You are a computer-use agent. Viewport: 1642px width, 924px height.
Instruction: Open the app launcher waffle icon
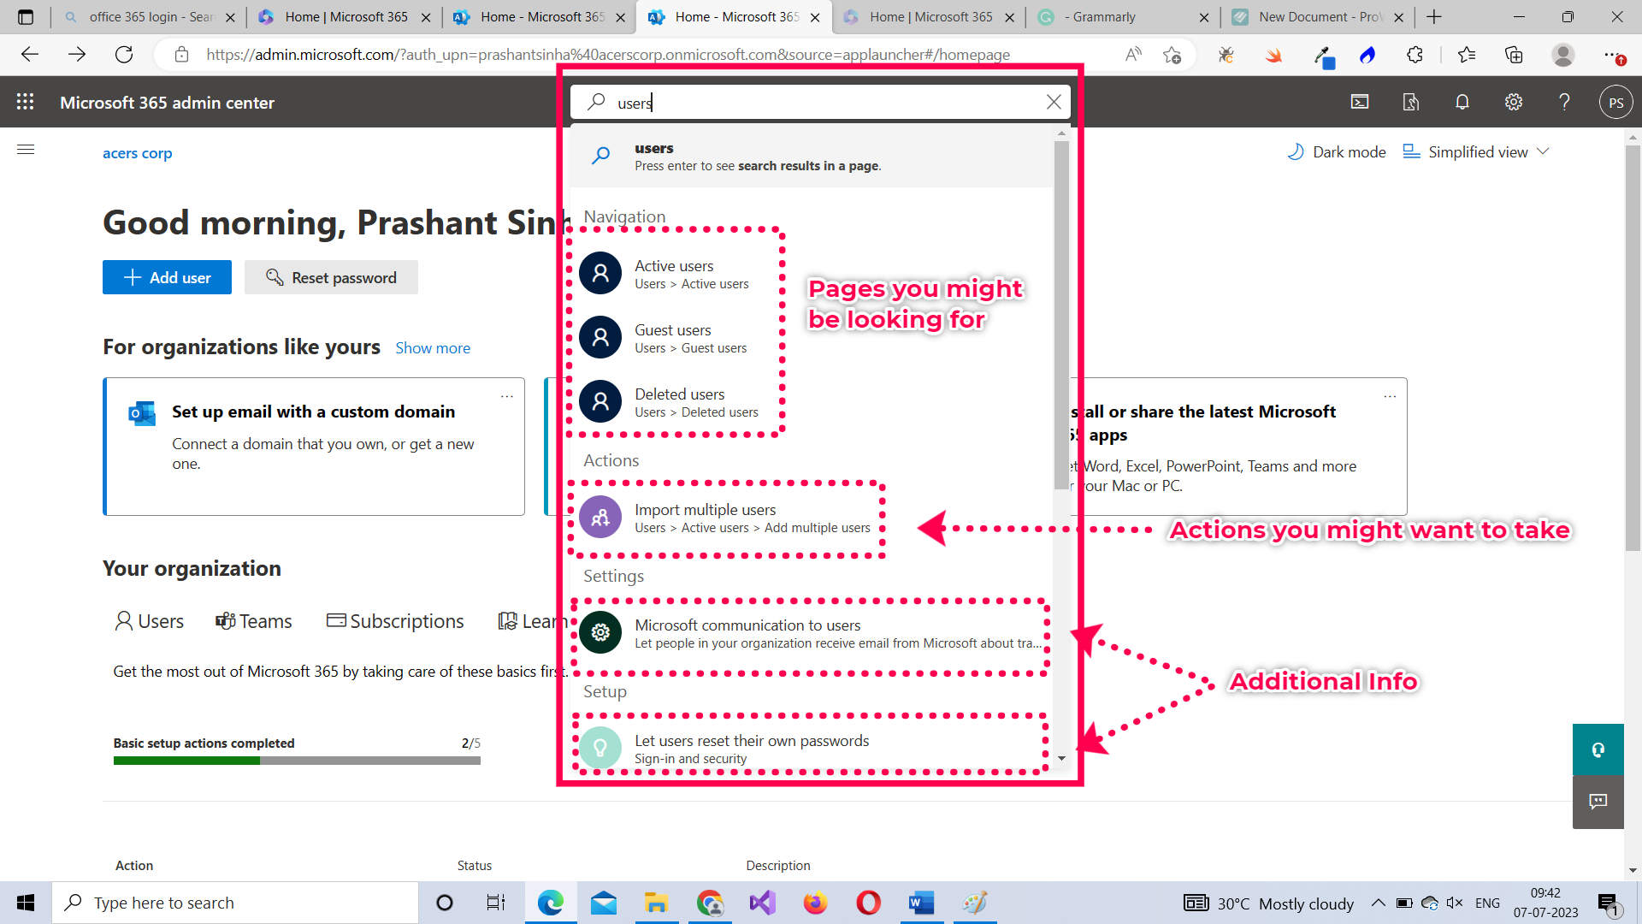25,102
